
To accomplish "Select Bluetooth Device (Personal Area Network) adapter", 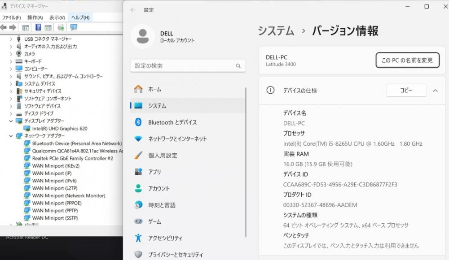I will [x=77, y=143].
